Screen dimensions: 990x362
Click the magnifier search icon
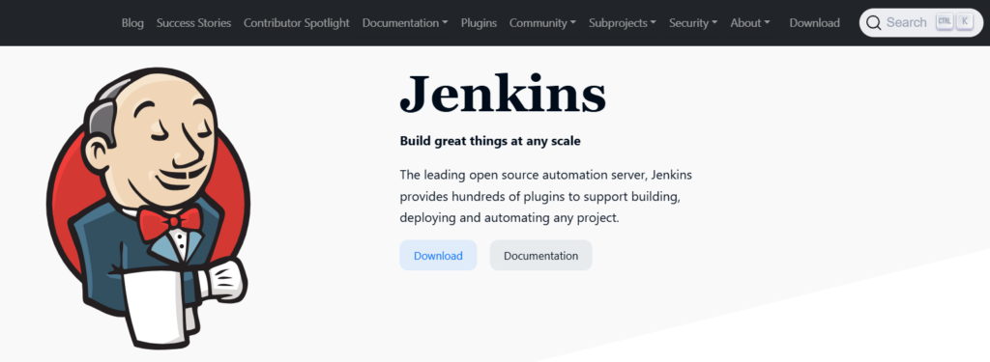(x=873, y=23)
